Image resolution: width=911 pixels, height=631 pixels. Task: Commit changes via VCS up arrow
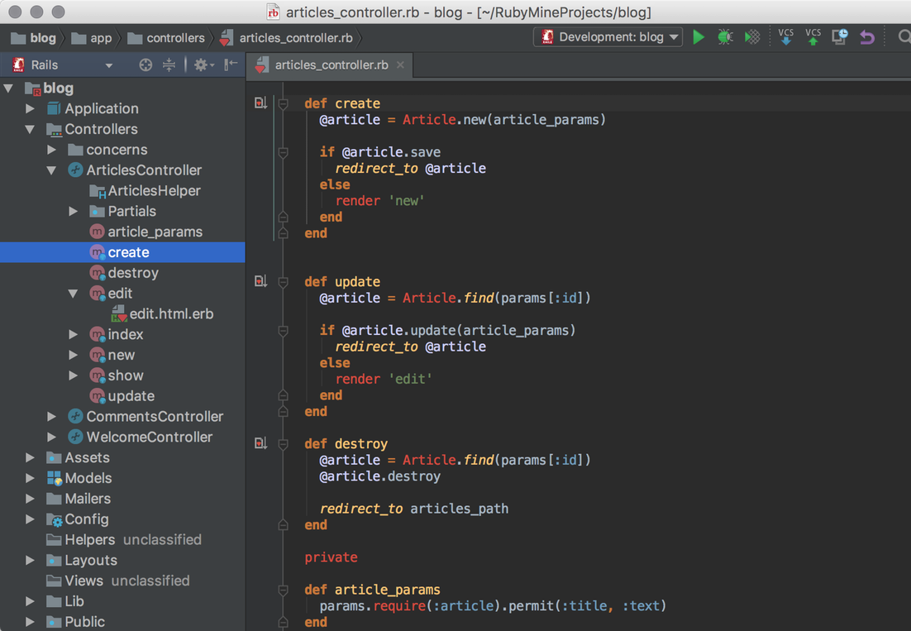point(813,36)
